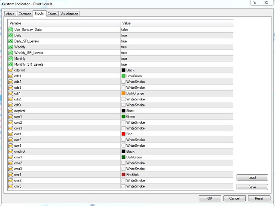The image size is (275, 206).
Task: Click the icon beside cmpivot variable
Action: tap(11, 151)
